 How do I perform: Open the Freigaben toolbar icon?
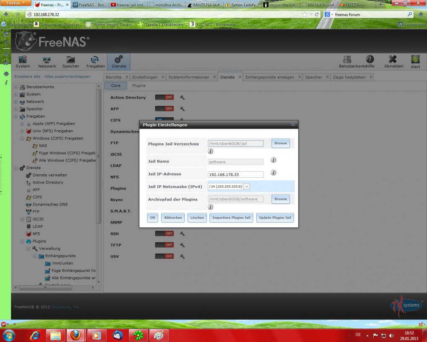[95, 62]
